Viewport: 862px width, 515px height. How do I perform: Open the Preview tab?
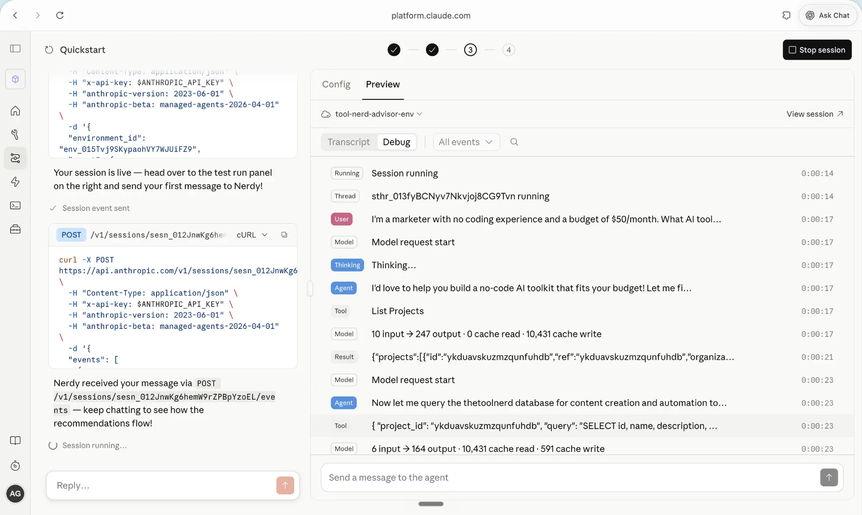click(383, 84)
